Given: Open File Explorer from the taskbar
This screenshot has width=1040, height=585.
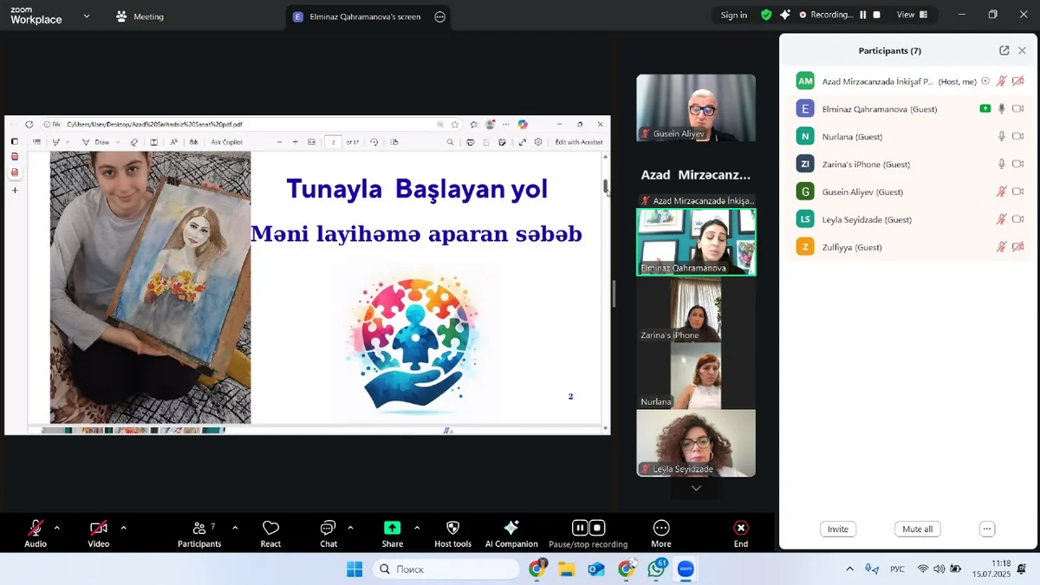Looking at the screenshot, I should coord(567,569).
